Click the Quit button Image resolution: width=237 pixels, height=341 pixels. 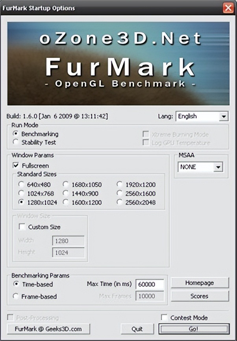coord(137,329)
